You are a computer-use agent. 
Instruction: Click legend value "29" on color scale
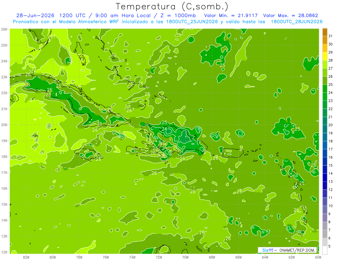331,52
